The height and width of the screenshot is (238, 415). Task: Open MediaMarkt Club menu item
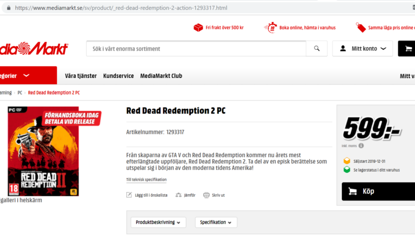click(x=161, y=76)
